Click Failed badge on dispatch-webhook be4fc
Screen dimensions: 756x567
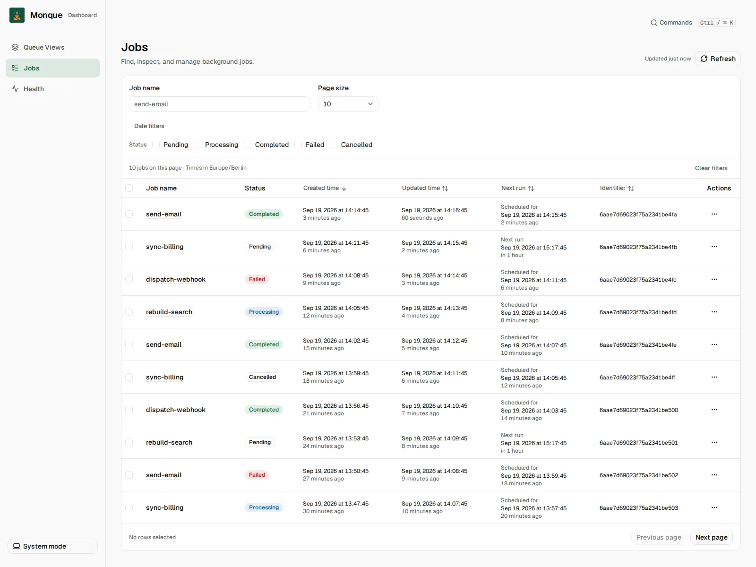pyautogui.click(x=257, y=279)
